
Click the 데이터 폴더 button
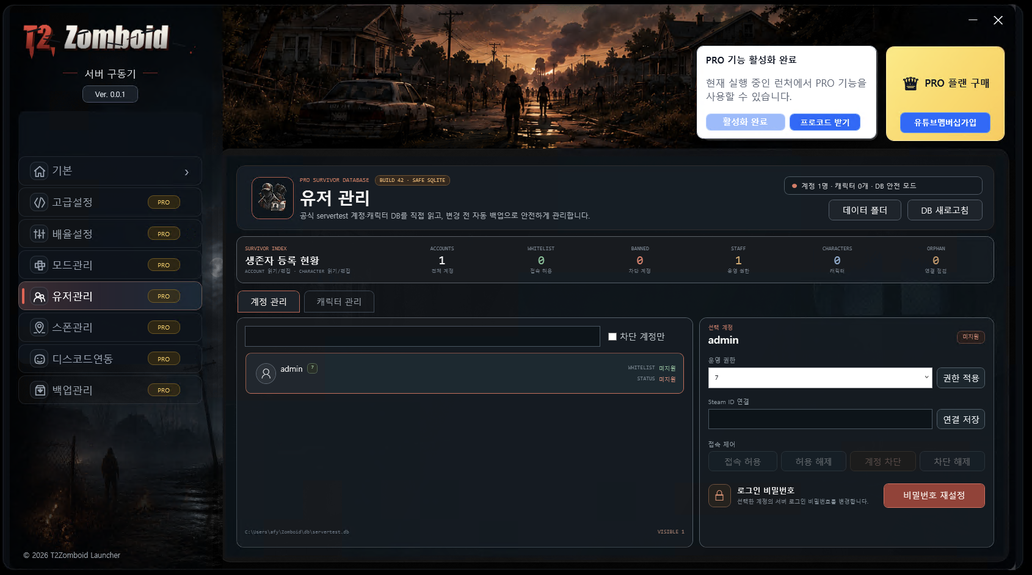pos(865,210)
